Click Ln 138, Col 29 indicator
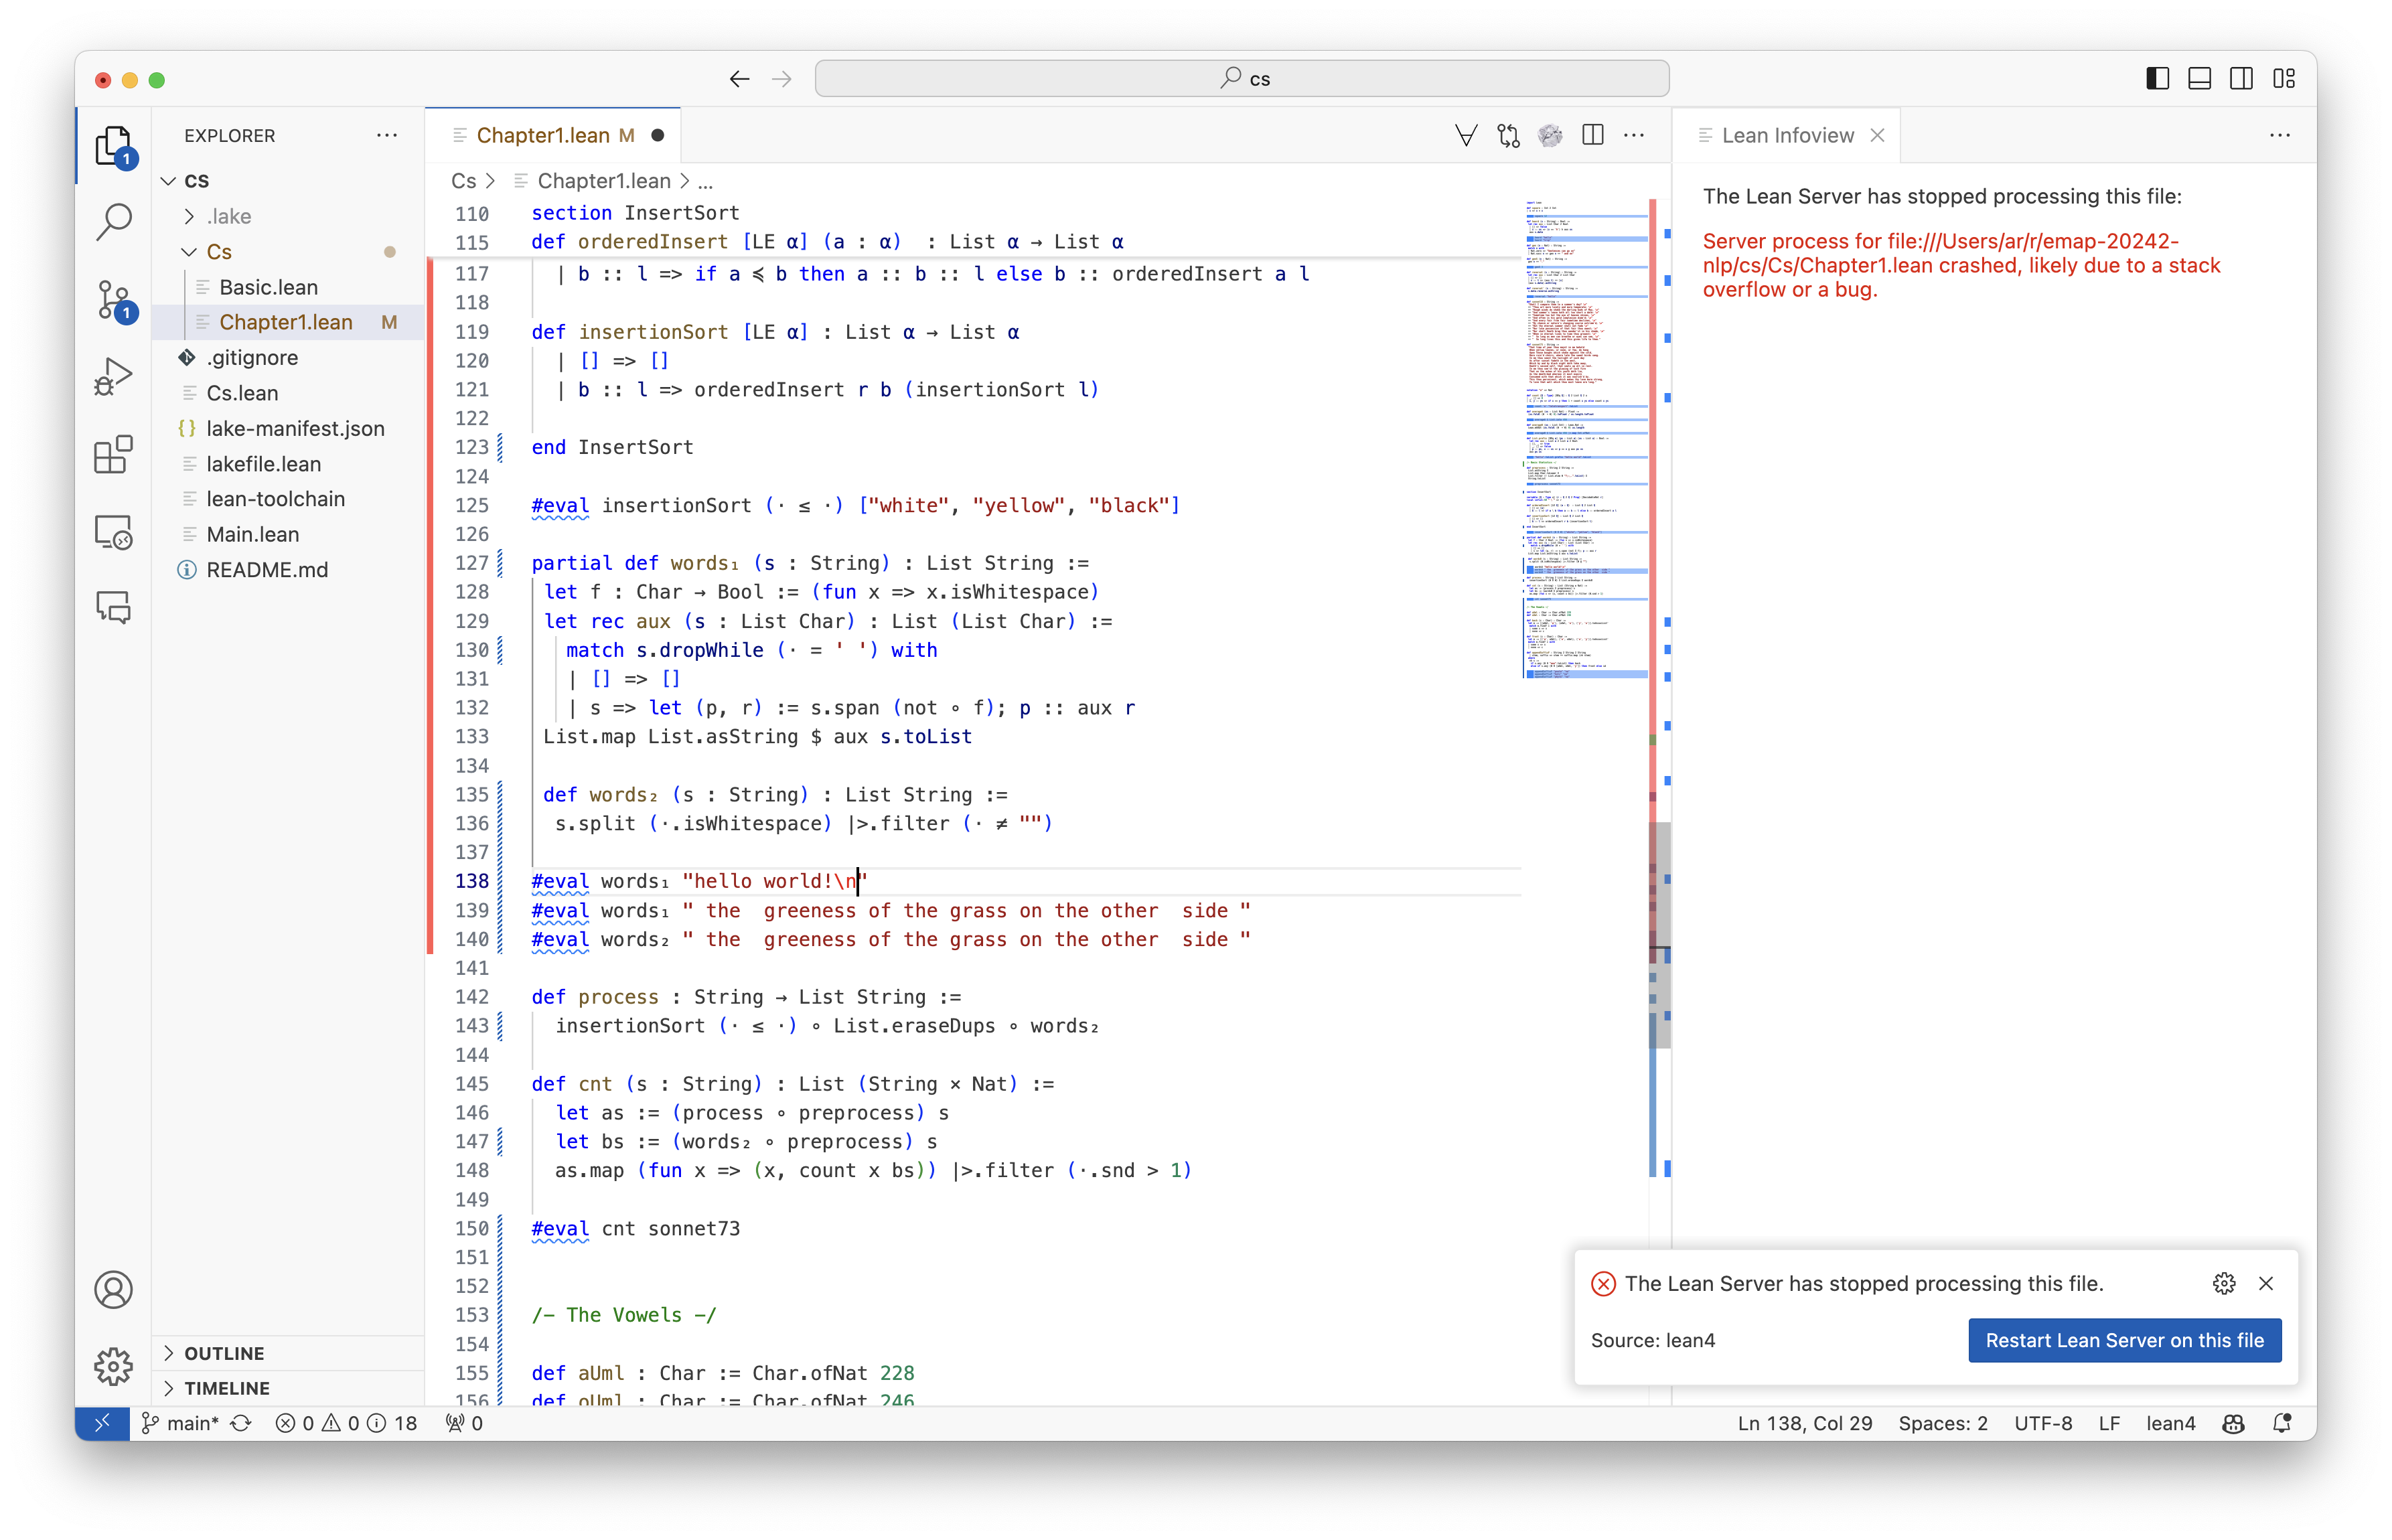2392x1540 pixels. [1805, 1423]
